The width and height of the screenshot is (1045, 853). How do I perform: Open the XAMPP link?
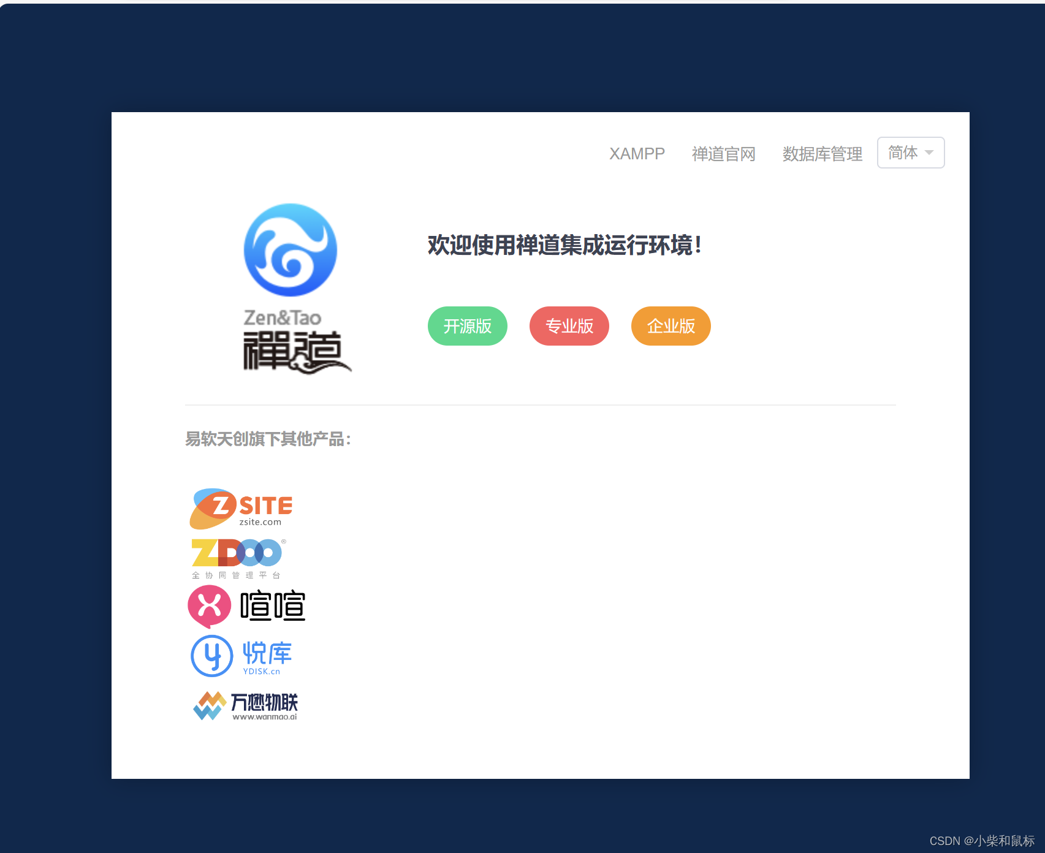click(637, 154)
